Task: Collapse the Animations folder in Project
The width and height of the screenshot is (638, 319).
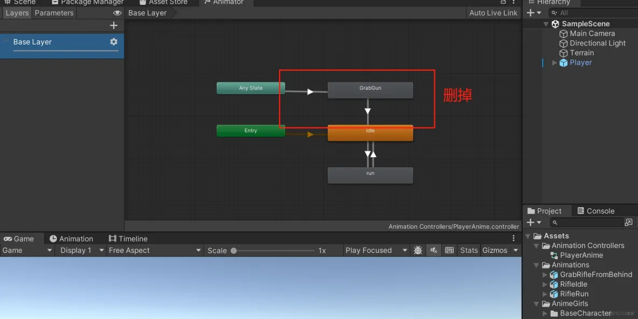Action: [536, 265]
